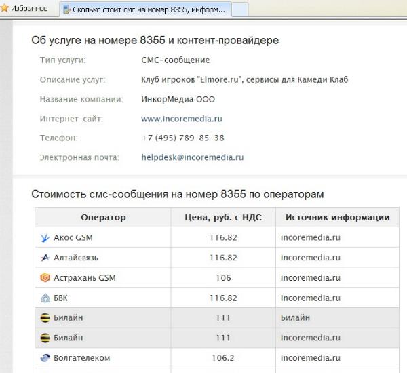Viewport: 407px width, 373px height.
Task: Click the company name ИнкорМедиа ООО
Action: click(178, 100)
